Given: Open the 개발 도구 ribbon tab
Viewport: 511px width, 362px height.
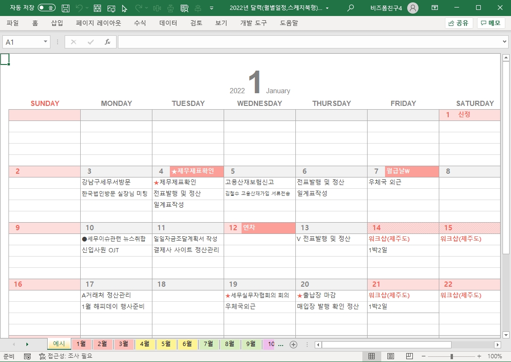Looking at the screenshot, I should pyautogui.click(x=253, y=23).
